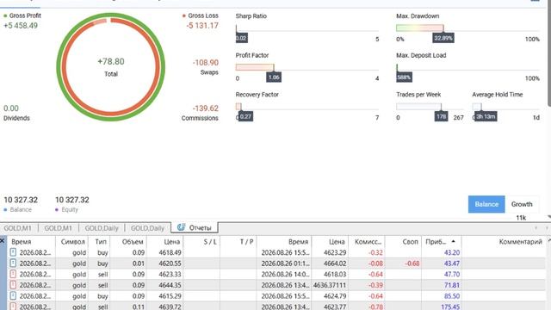Open the Отчеты tab
Viewport: 551px width, 310px height.
[195, 227]
